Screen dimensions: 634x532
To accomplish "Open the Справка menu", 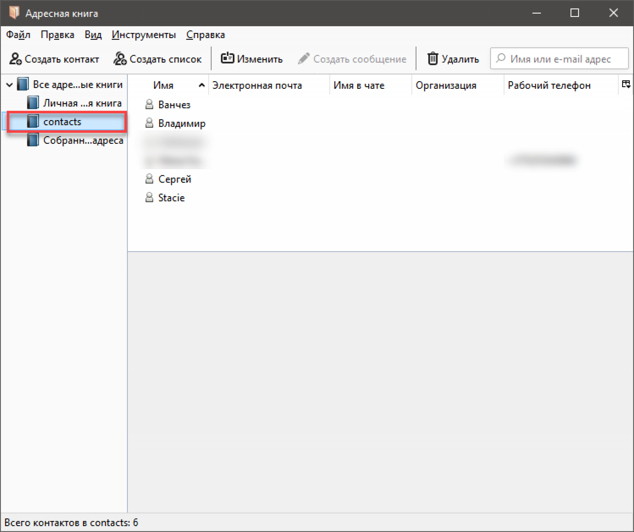I will (206, 35).
